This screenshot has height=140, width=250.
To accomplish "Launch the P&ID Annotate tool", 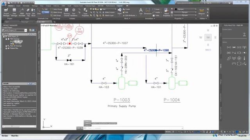I will (22, 12).
